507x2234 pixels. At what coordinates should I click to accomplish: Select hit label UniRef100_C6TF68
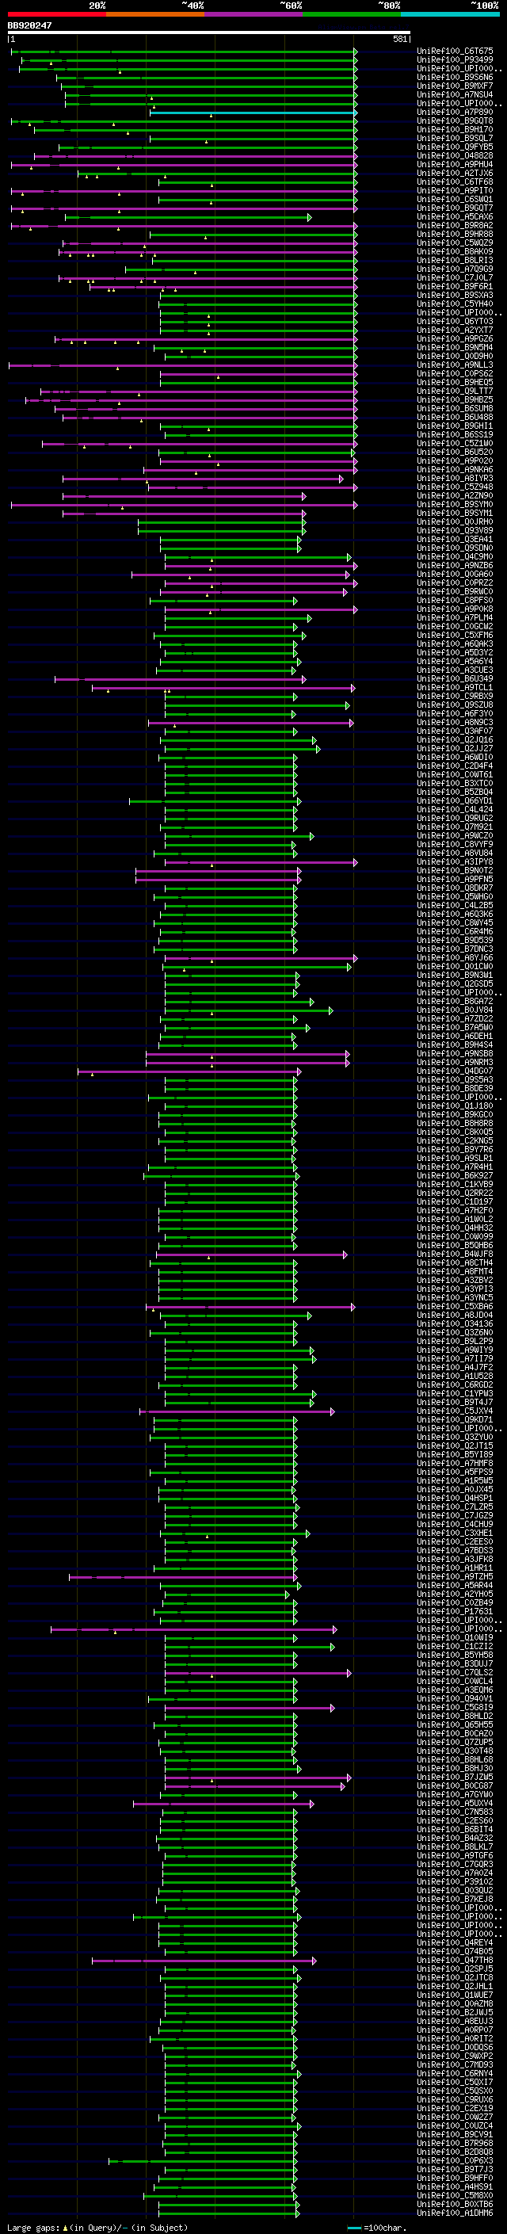point(455,182)
